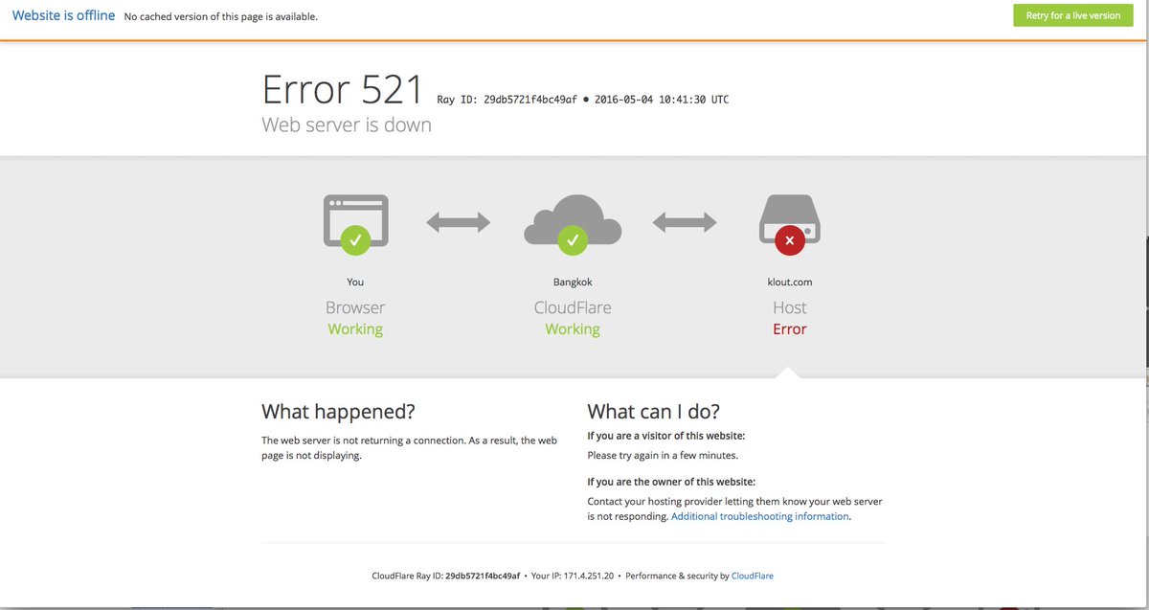Image resolution: width=1149 pixels, height=610 pixels.
Task: Click the 'What can I do?' heading
Action: (x=653, y=412)
